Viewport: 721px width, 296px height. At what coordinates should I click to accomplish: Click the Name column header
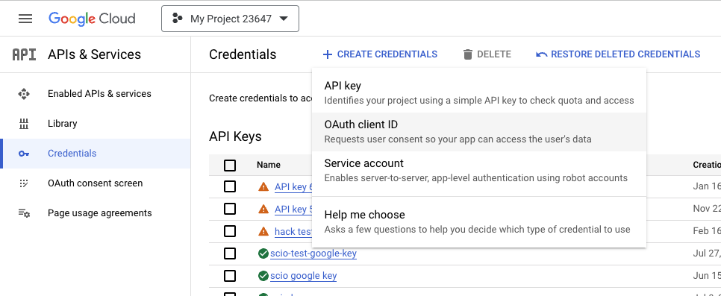[x=269, y=165]
